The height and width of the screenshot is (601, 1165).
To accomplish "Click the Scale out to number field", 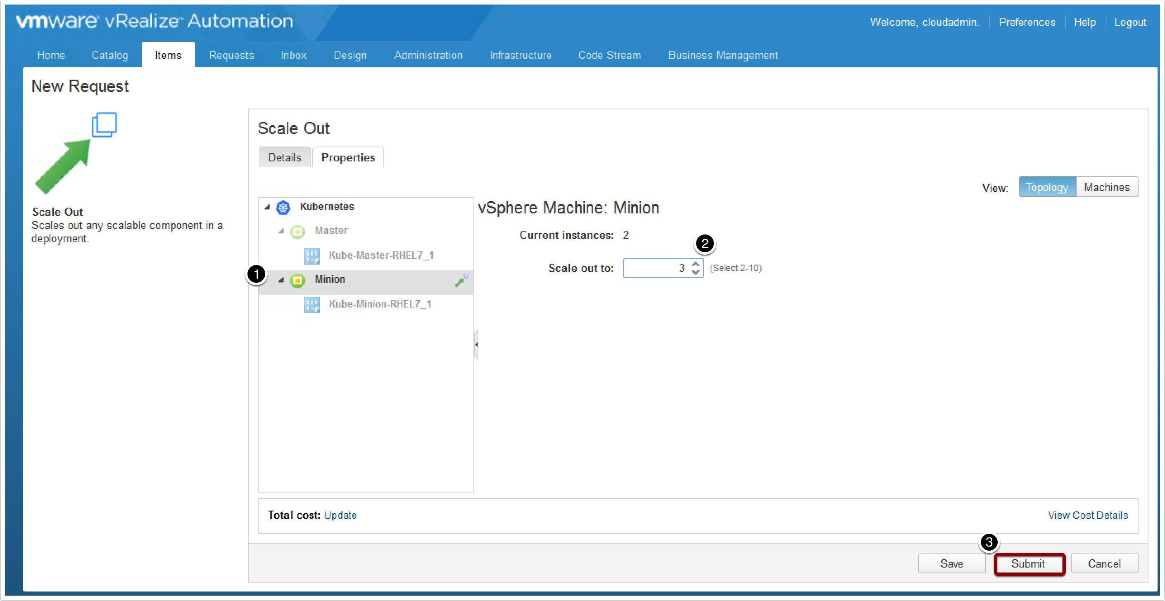I will pyautogui.click(x=654, y=268).
